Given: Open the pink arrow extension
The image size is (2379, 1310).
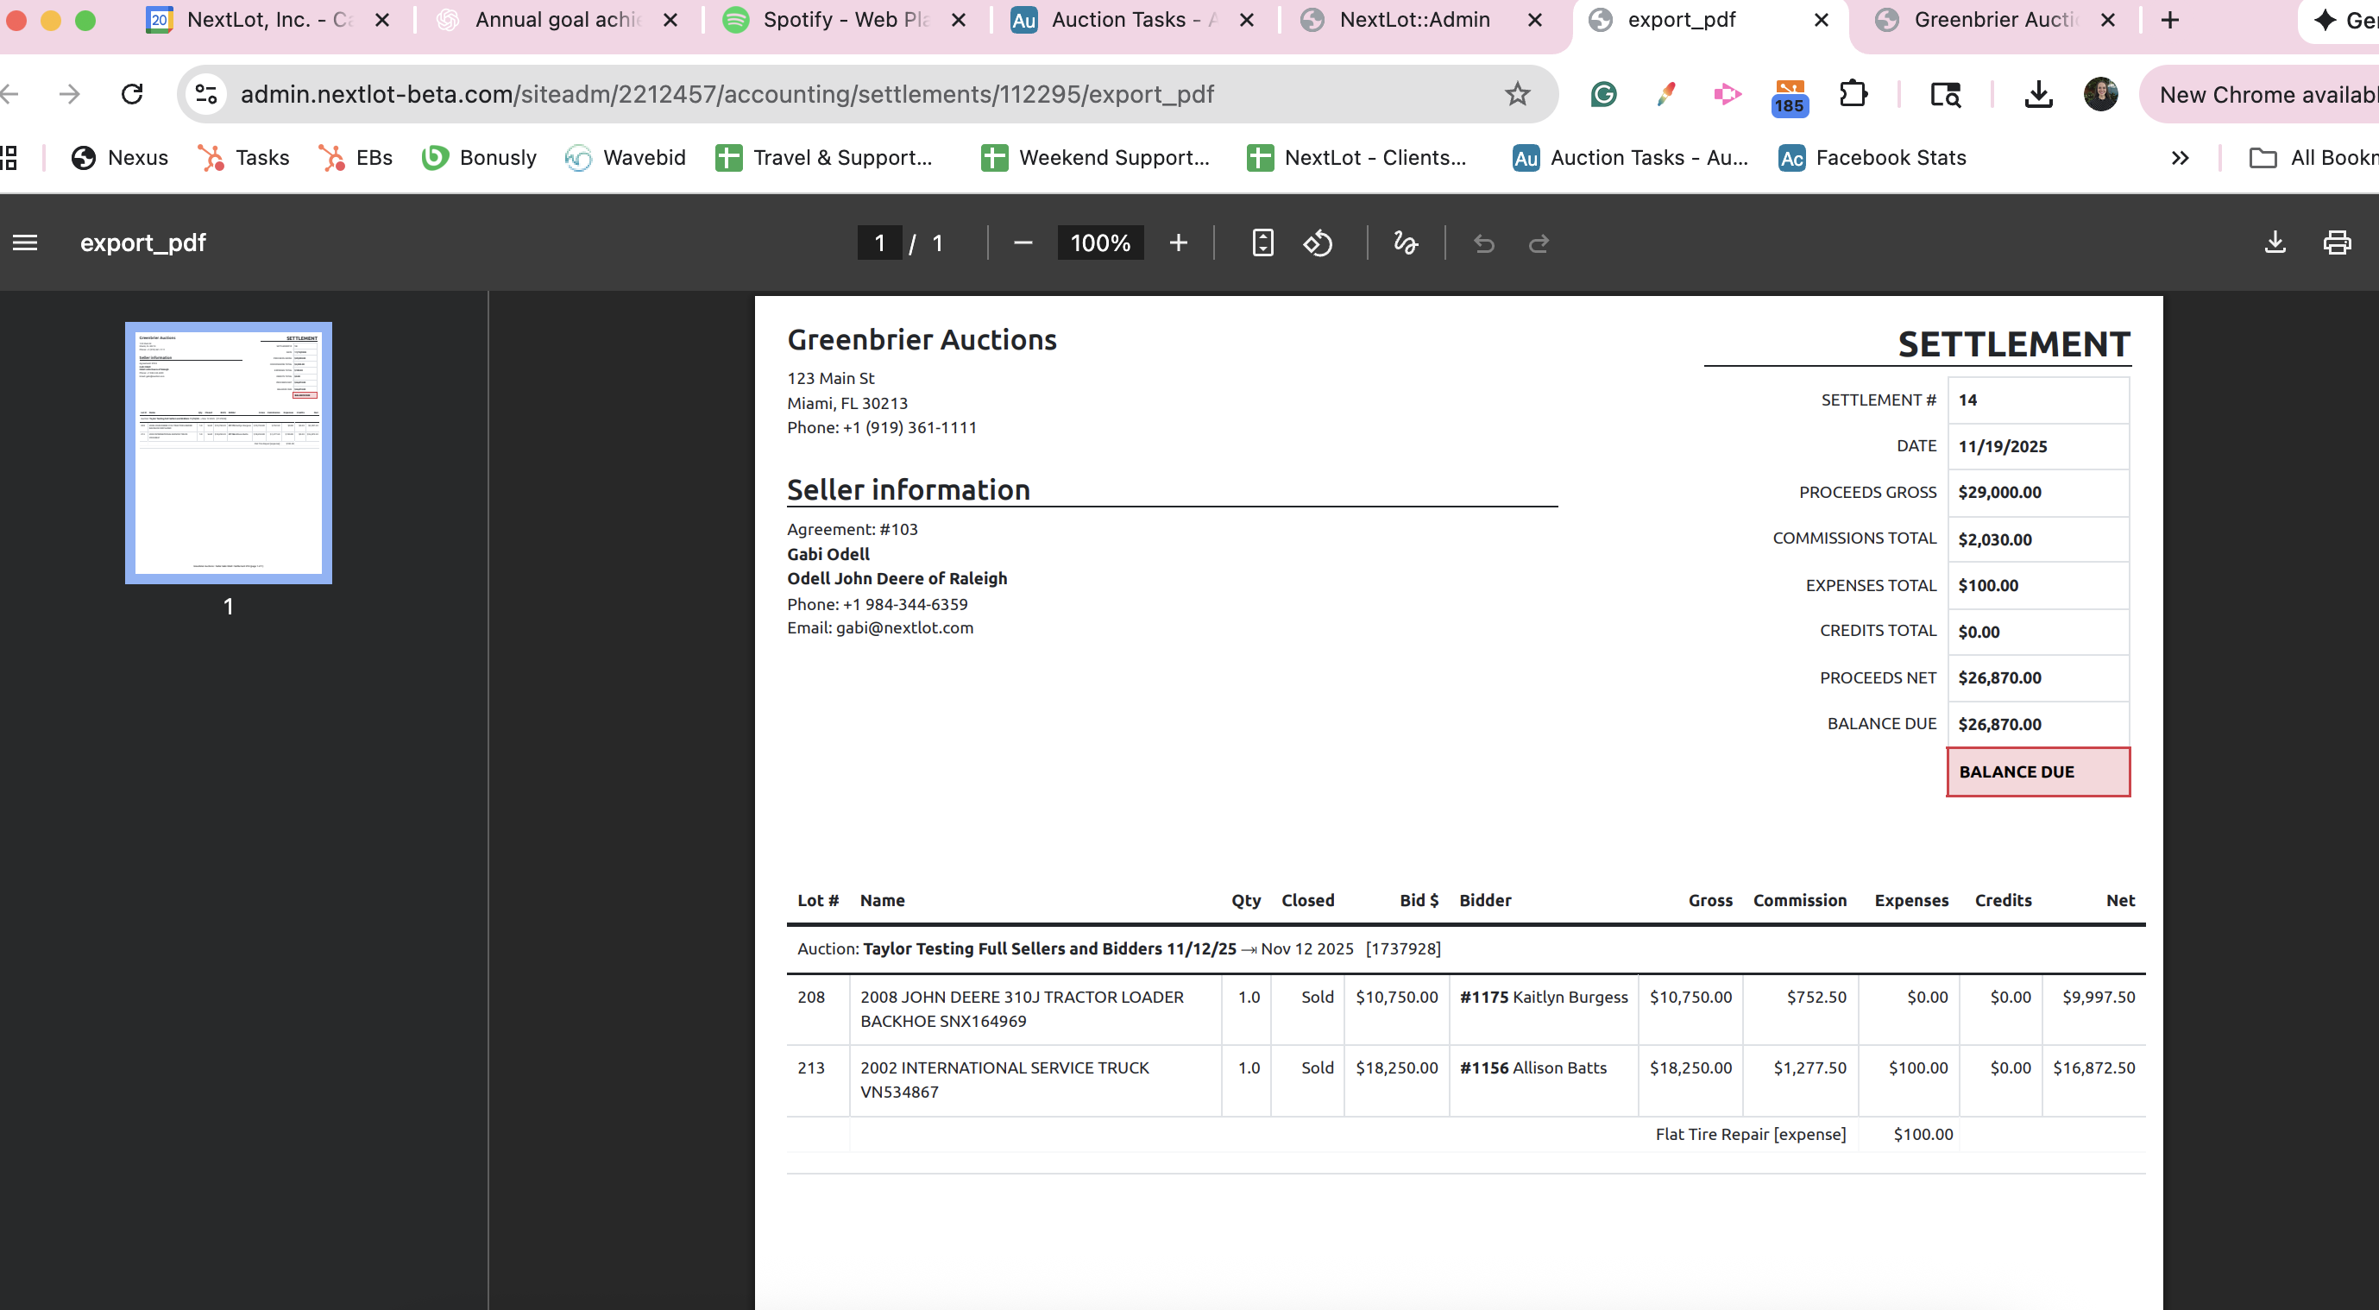Looking at the screenshot, I should click(1727, 94).
